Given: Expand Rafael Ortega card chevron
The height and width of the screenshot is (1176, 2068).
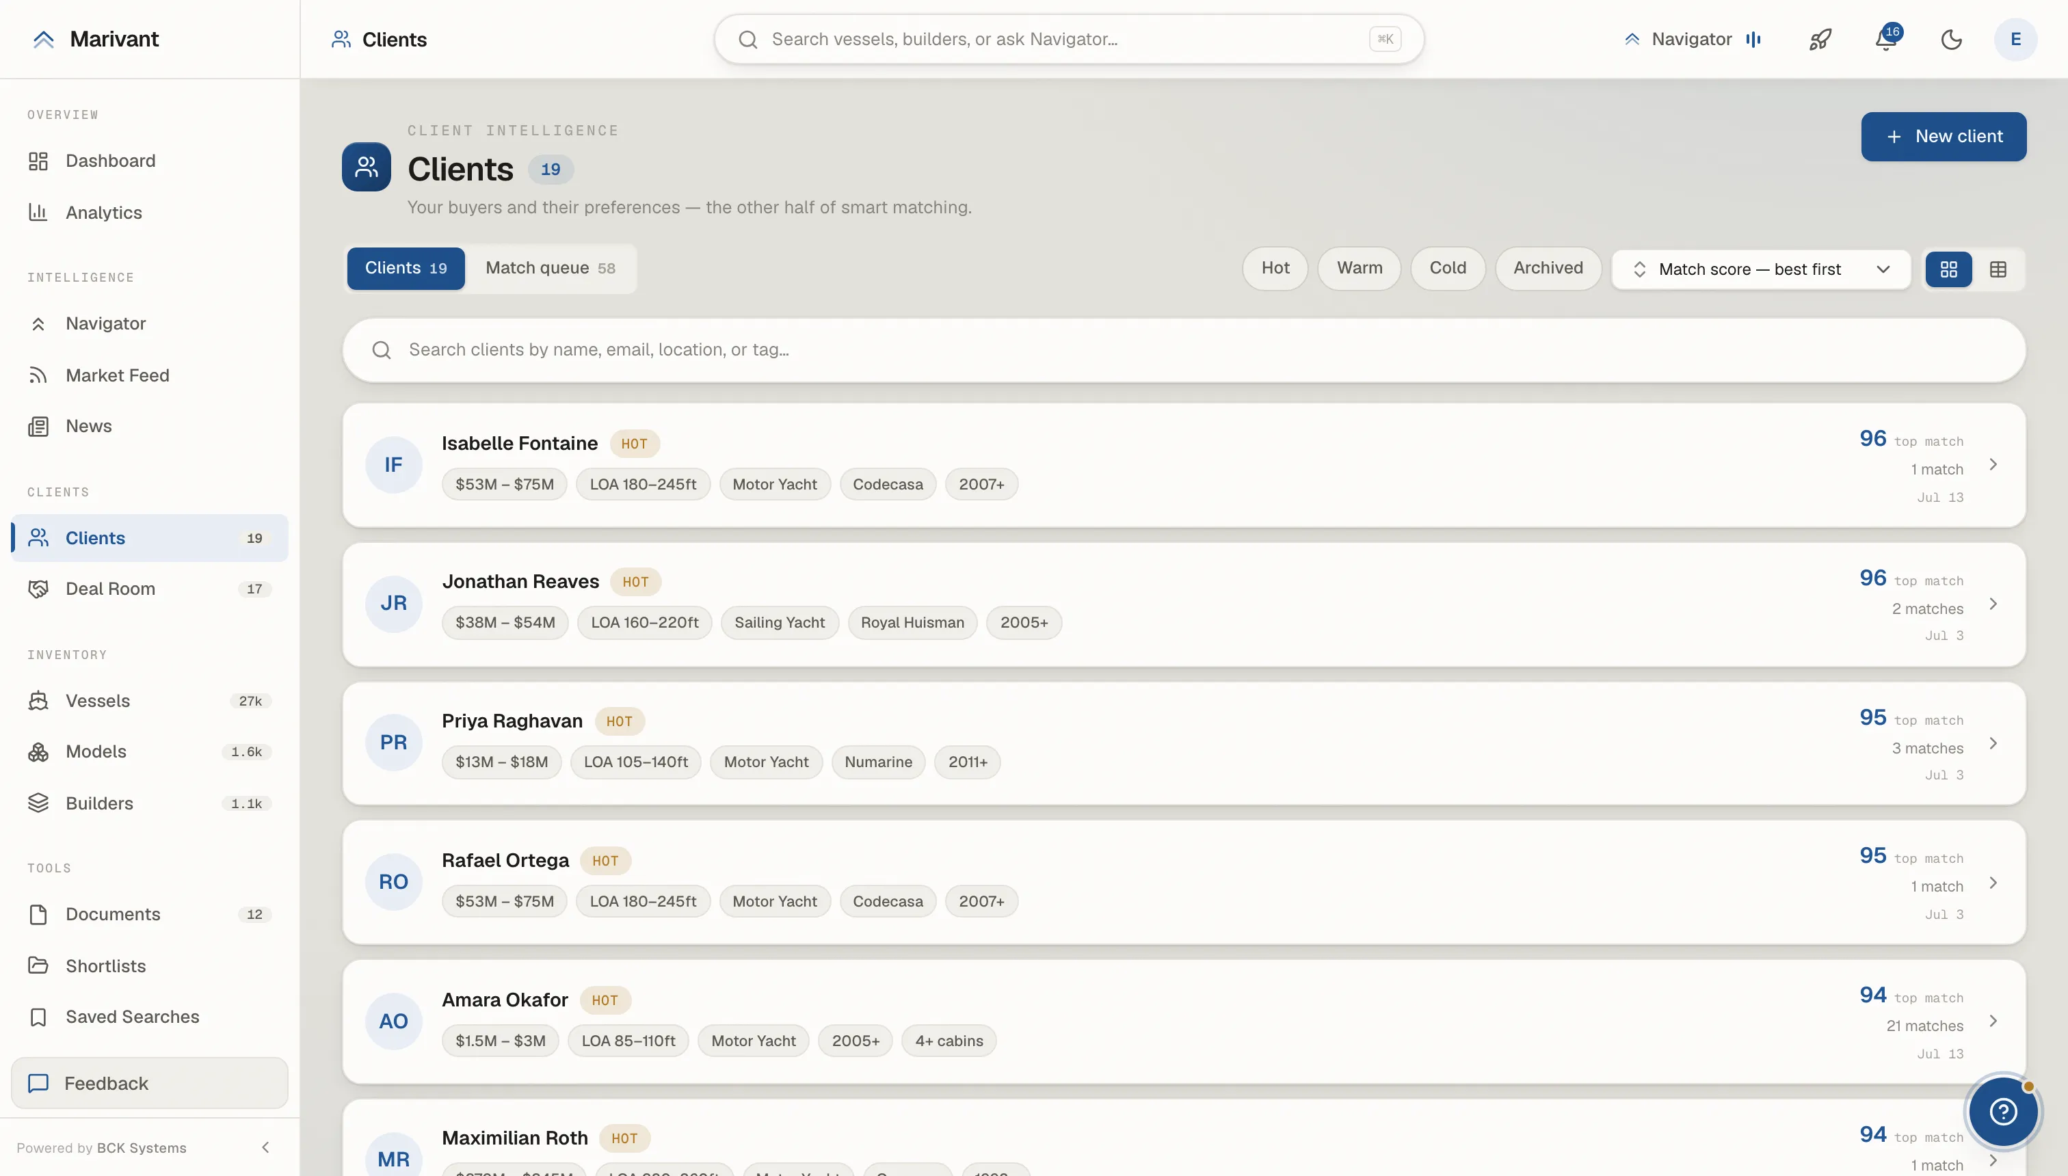Looking at the screenshot, I should [1993, 883].
